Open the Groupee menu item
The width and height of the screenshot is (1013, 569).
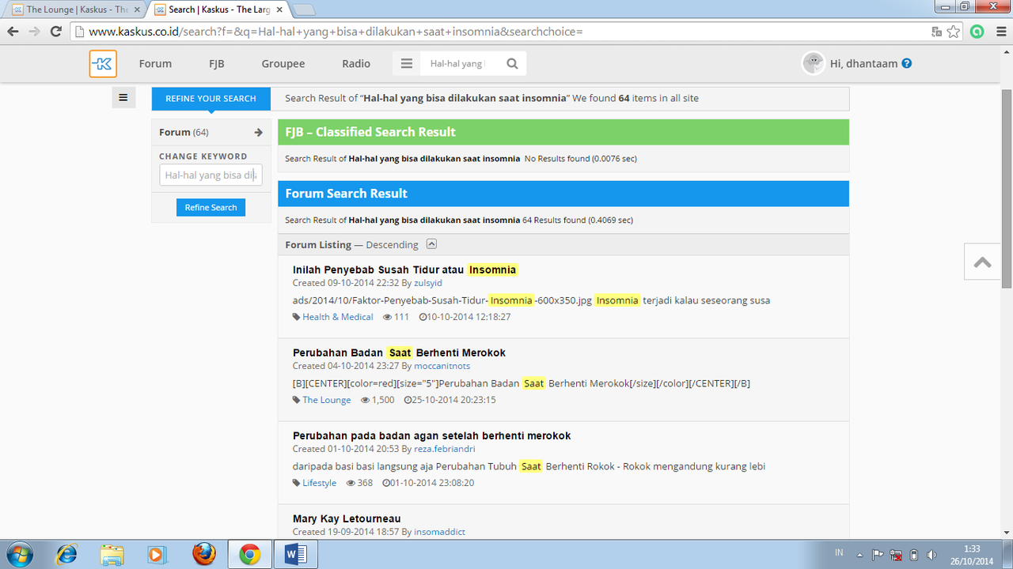[283, 64]
